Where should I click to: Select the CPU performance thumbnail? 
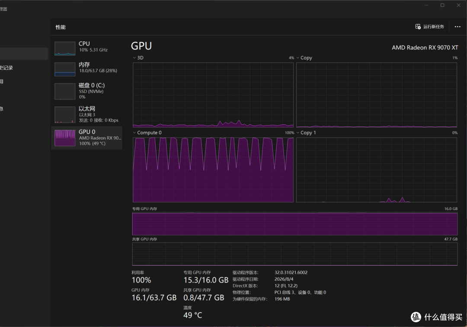[65, 48]
